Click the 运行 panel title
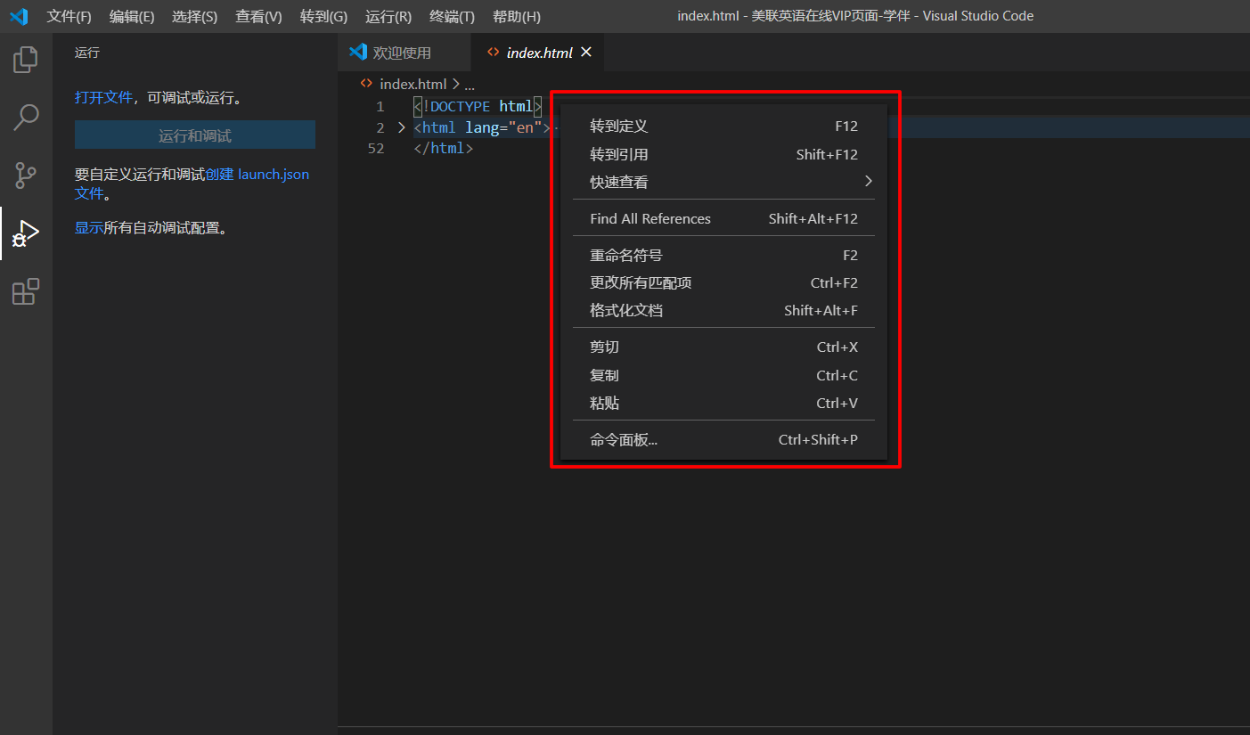 point(87,53)
